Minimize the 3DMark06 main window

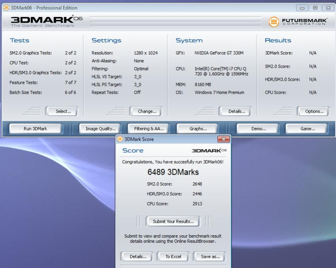point(302,8)
